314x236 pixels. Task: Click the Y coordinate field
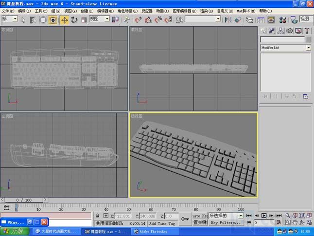(x=147, y=216)
